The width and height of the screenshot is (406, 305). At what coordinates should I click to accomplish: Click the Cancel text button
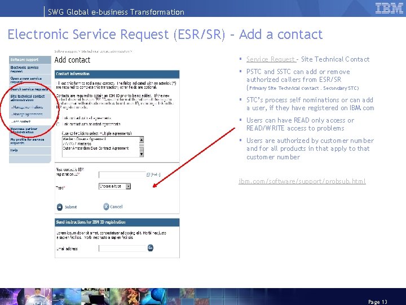coord(116,207)
